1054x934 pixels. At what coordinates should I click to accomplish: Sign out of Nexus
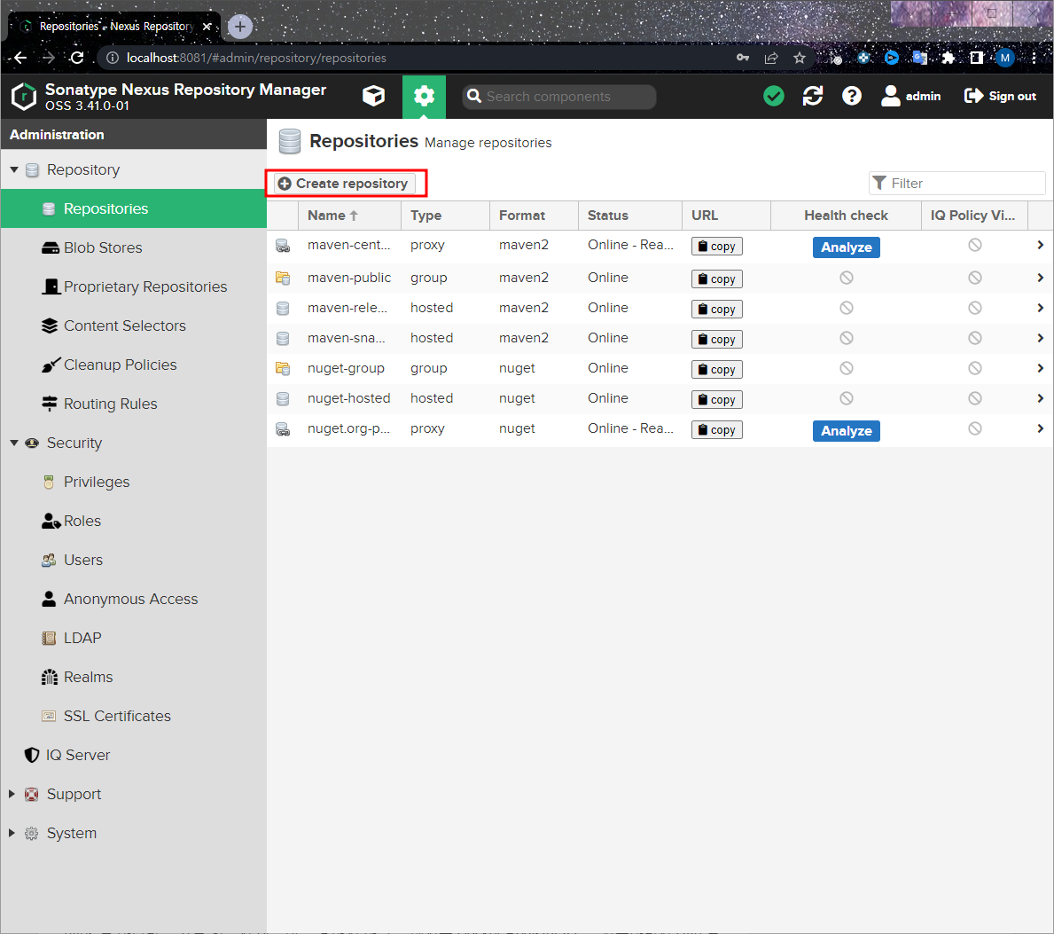coord(1000,96)
